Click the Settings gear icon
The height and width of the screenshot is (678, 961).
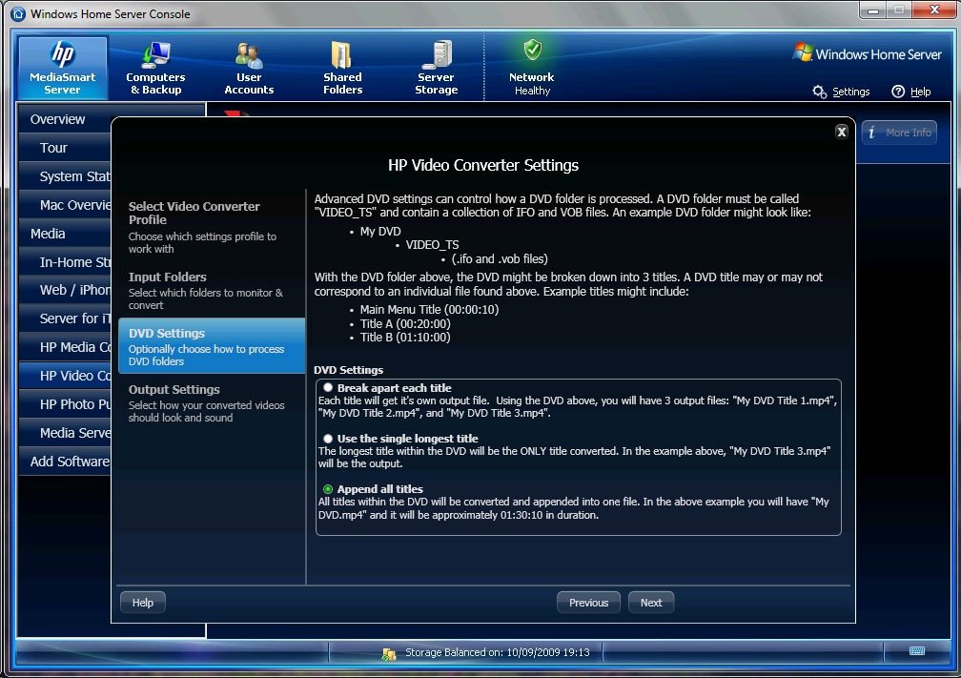click(820, 92)
